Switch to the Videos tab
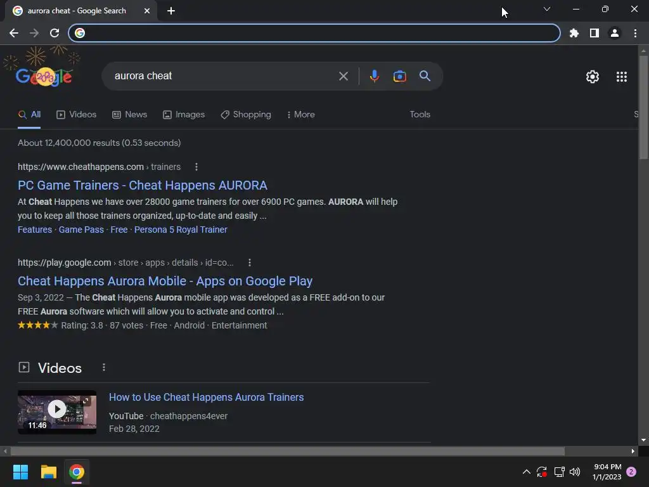Screen dimensions: 649x487 click(x=76, y=115)
